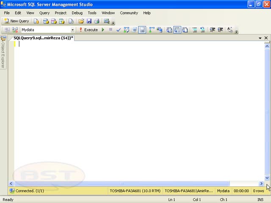271x203 pixels.
Task: Click the Decrease Indent icon
Action: click(213, 30)
